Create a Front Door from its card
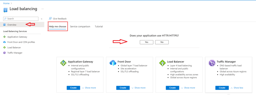This screenshot has height=95, width=256. tap(123, 88)
